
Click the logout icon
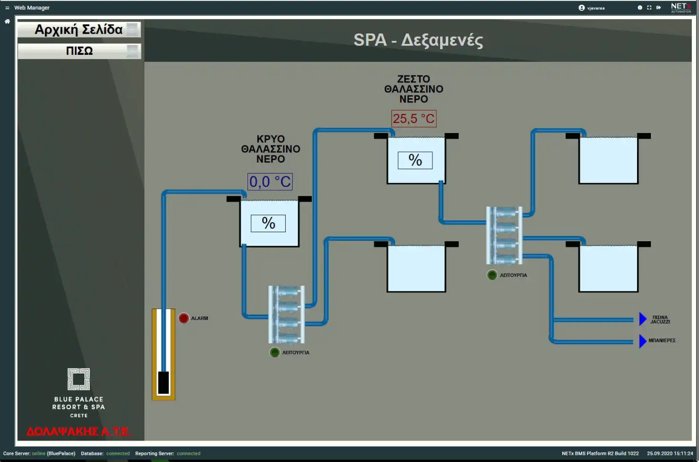[658, 8]
